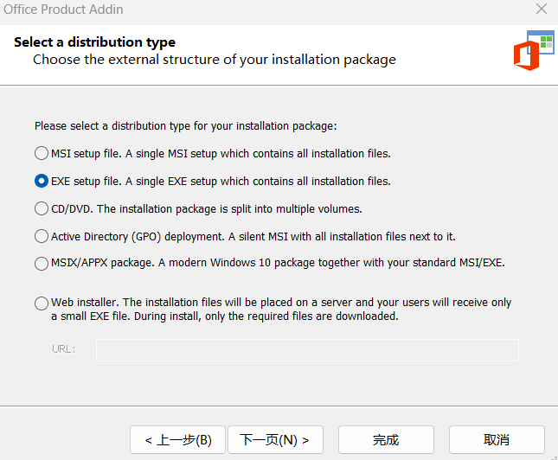Select the CD/DVD multiple volumes radio button
Image resolution: width=558 pixels, height=460 pixels.
42,208
